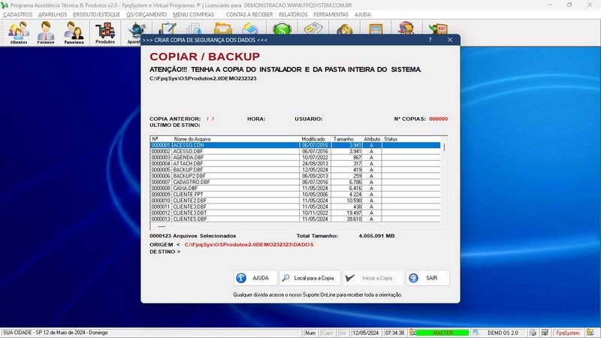Click the red ORIGEM path text
Viewport: 601px width, 338px height.
pyautogui.click(x=249, y=245)
